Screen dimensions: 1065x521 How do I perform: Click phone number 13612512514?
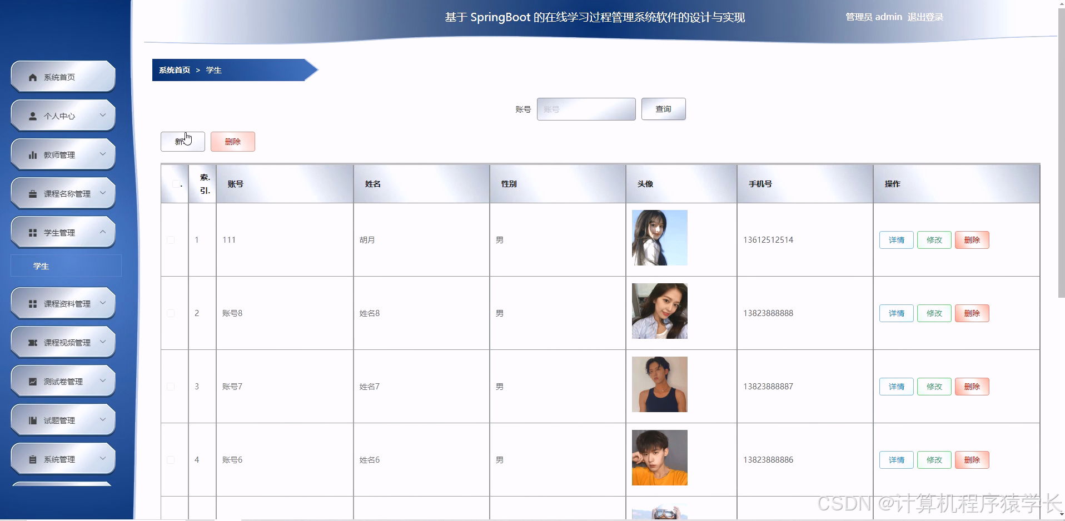[x=768, y=240]
